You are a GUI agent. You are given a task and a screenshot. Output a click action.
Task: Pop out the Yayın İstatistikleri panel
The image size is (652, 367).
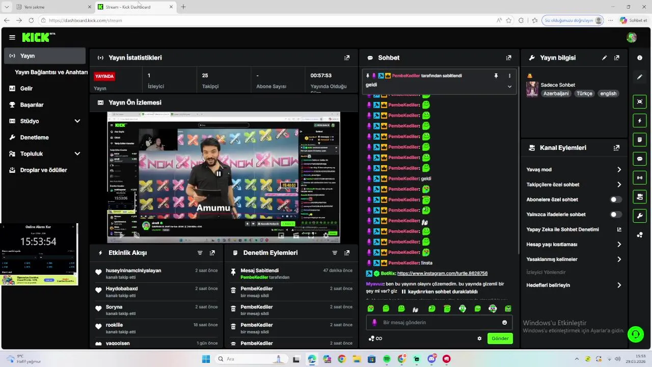(347, 58)
